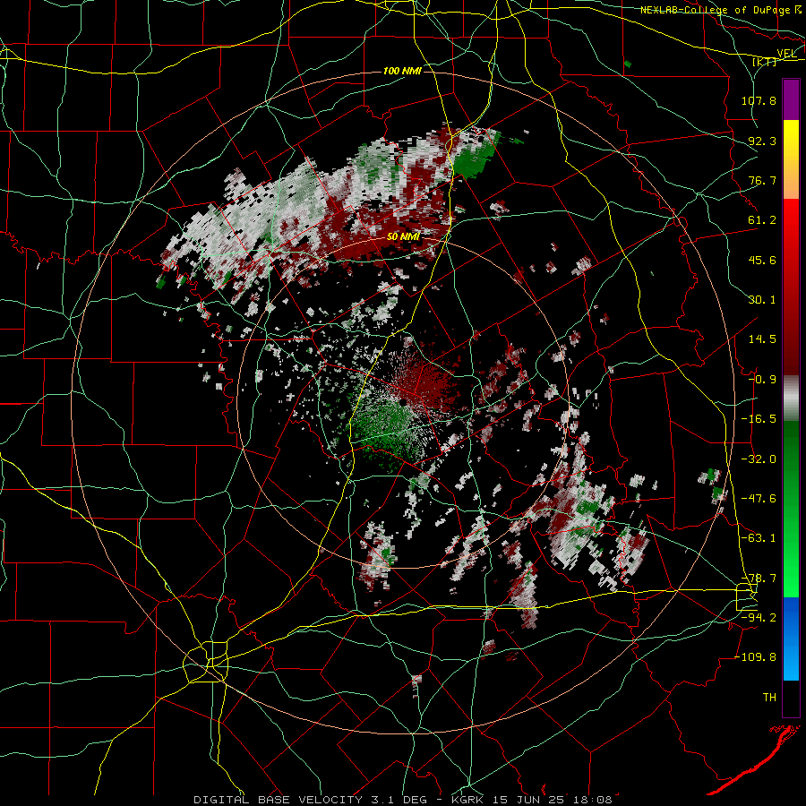Click the -109.8 velocity scale value
This screenshot has width=806, height=806.
(755, 657)
